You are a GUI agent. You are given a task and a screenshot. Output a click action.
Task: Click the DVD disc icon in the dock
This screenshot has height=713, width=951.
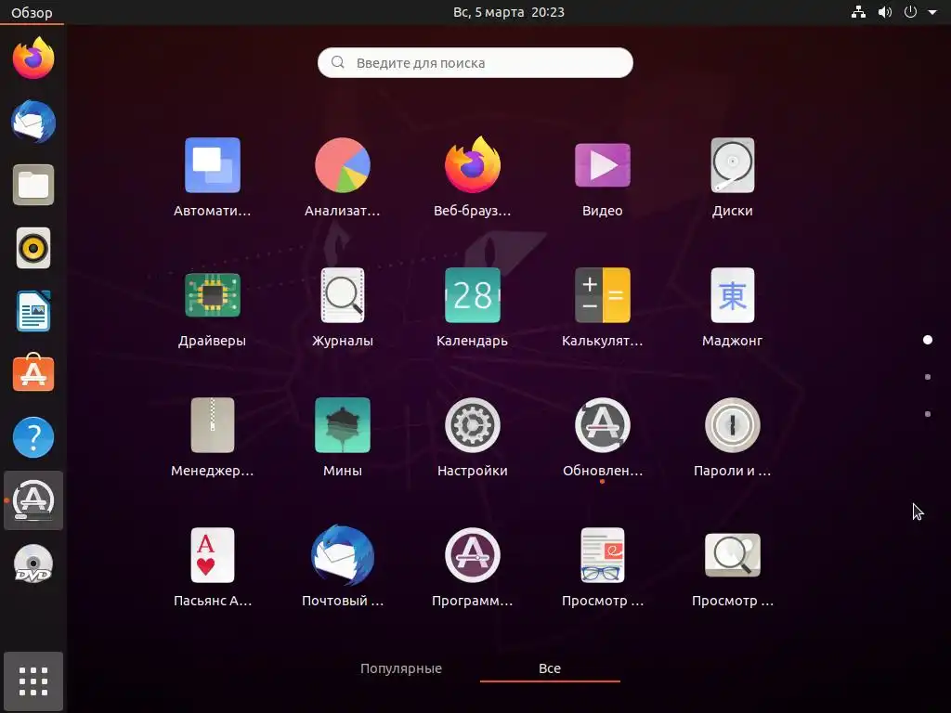[33, 564]
